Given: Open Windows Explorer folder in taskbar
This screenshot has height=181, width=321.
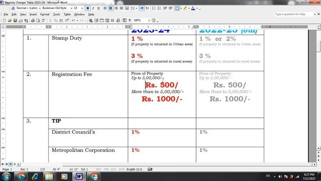Looking at the screenshot, I should coord(49,176).
